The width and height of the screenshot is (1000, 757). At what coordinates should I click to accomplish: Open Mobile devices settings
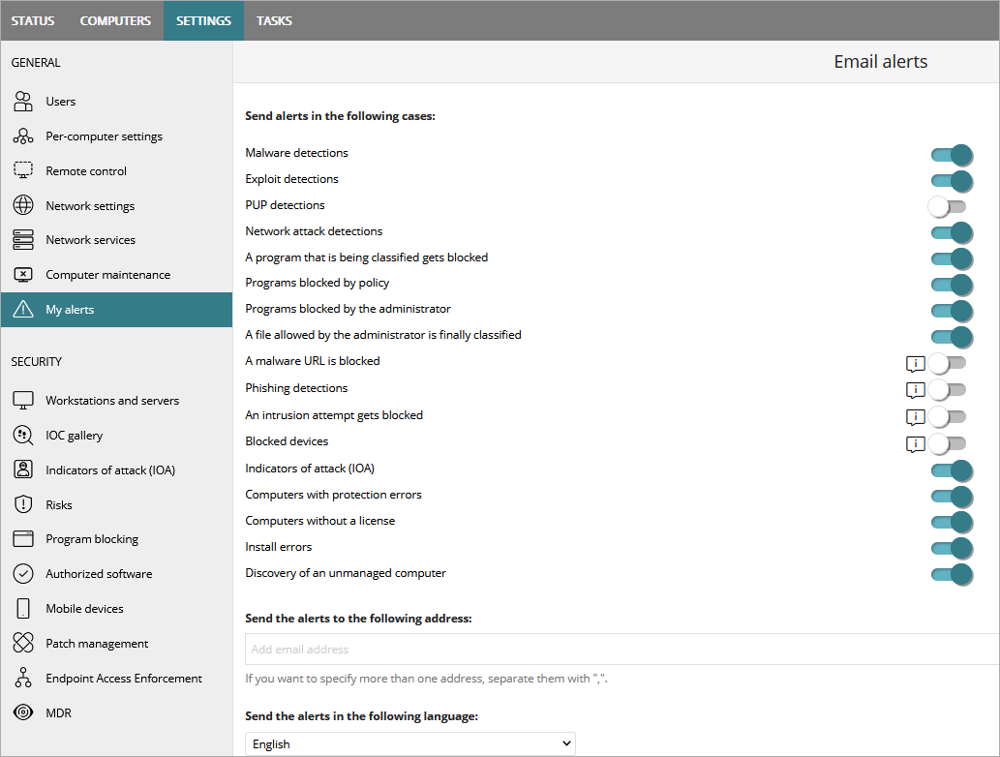82,608
